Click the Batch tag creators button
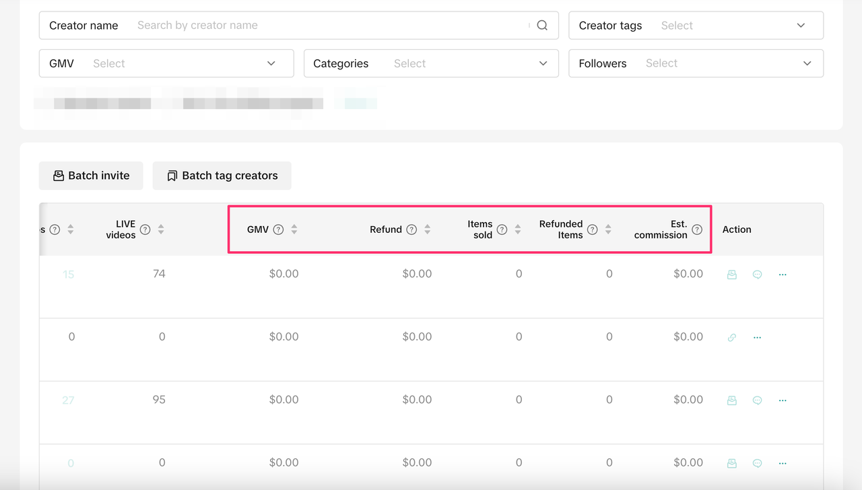 [x=222, y=176]
